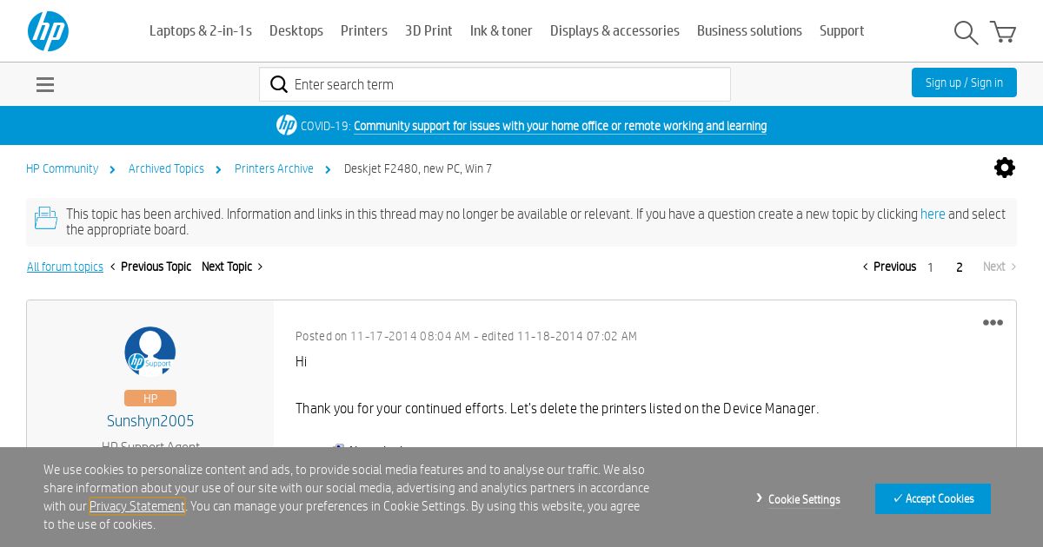Viewport: 1043px width, 547px height.
Task: Open the post options three-dot menu
Action: click(x=993, y=323)
